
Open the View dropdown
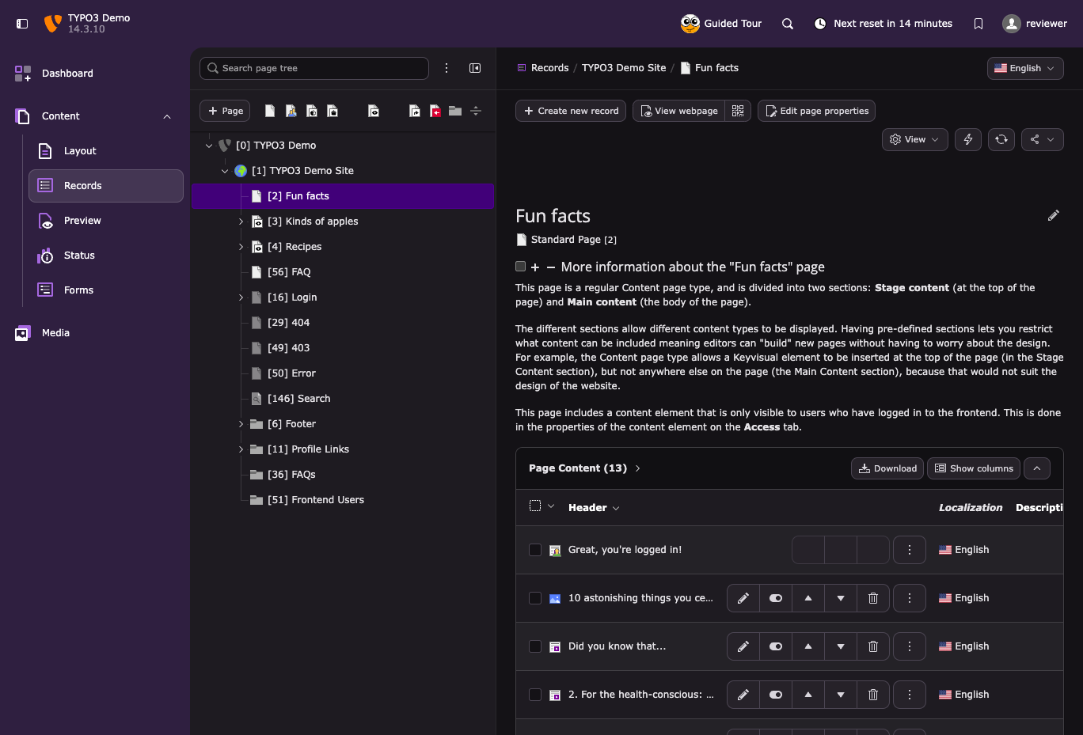(x=915, y=139)
